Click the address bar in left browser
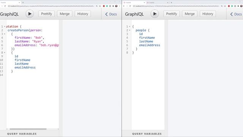243x137 pixels. coord(52,6)
